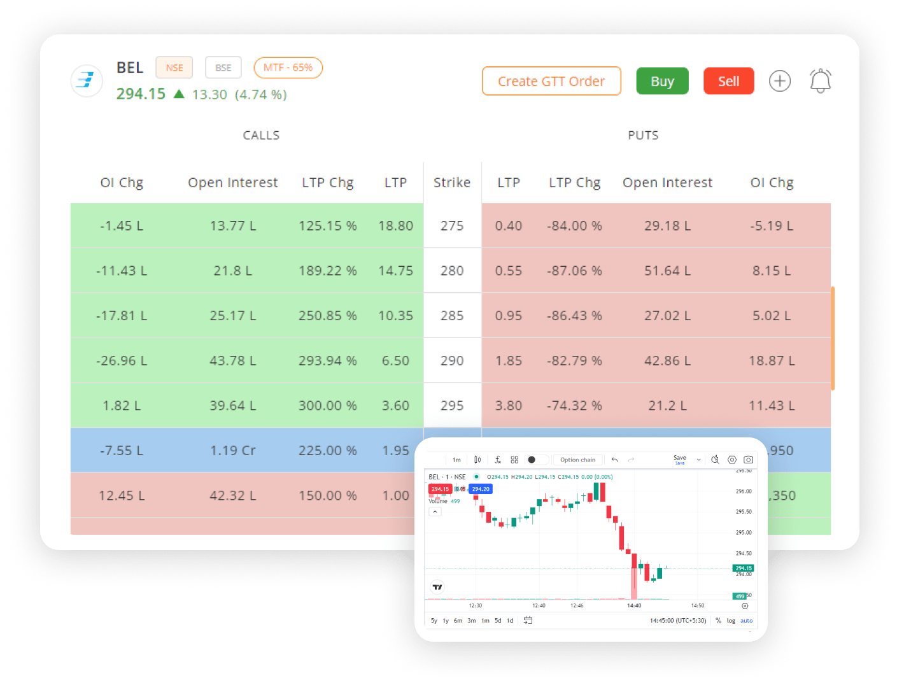Image resolution: width=897 pixels, height=685 pixels.
Task: Click the option chain vertical scrollbar
Action: 832,338
